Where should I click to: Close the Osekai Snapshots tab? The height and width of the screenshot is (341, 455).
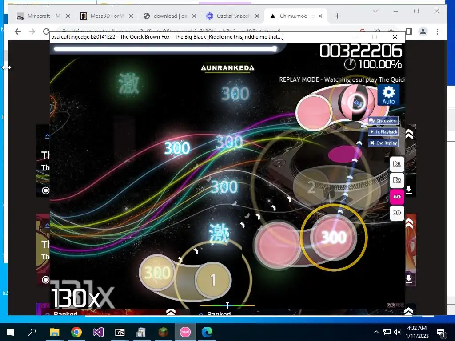[257, 16]
